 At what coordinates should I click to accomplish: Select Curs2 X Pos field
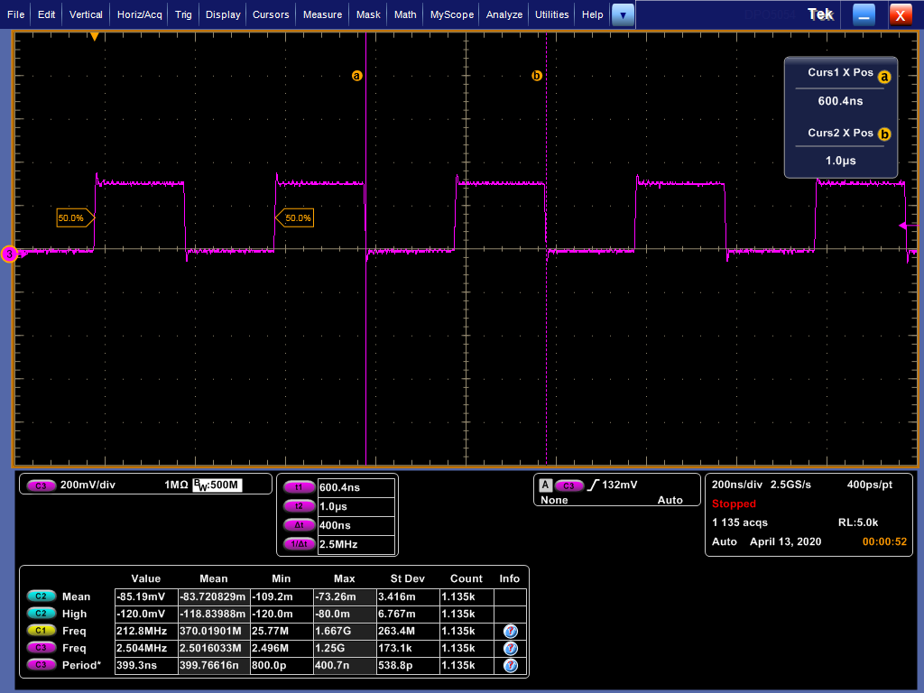[x=840, y=161]
